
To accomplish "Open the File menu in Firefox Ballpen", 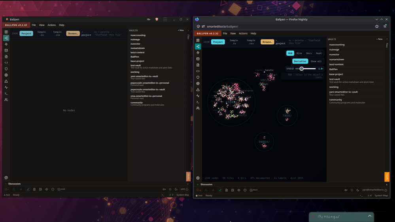I will coord(225,34).
